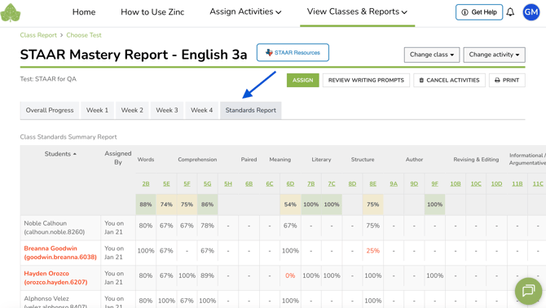The width and height of the screenshot is (546, 308).
Task: Open the Change class dropdown
Action: click(x=432, y=55)
